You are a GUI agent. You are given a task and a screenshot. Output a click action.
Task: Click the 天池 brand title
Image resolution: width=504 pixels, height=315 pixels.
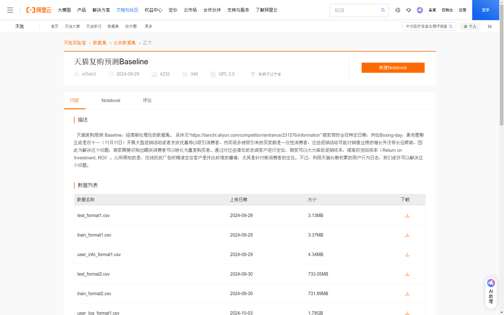(20, 26)
